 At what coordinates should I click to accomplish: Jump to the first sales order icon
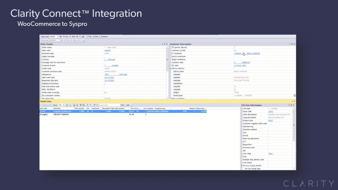tap(61, 37)
